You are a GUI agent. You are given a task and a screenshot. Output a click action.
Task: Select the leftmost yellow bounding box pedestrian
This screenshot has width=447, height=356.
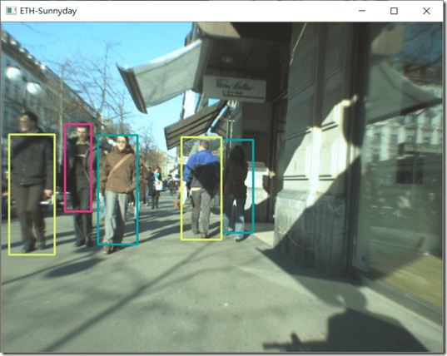click(32, 195)
